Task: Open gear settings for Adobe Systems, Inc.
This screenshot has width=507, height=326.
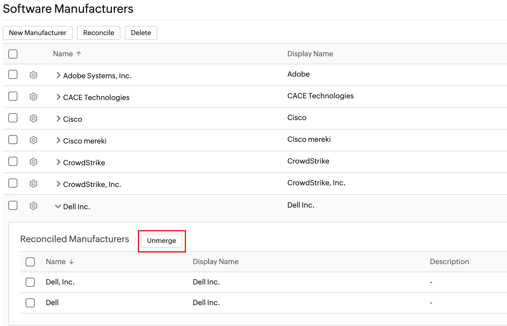Action: tap(34, 75)
